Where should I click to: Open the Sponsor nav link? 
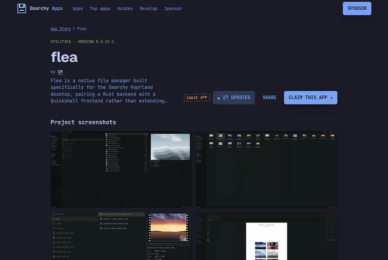[x=173, y=9]
